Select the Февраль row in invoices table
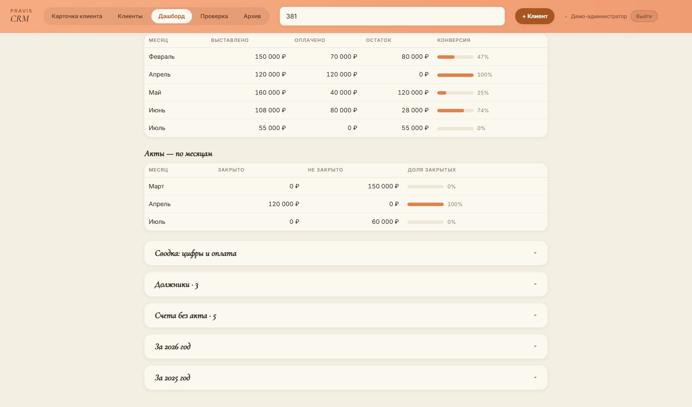692x407 pixels. [x=346, y=57]
